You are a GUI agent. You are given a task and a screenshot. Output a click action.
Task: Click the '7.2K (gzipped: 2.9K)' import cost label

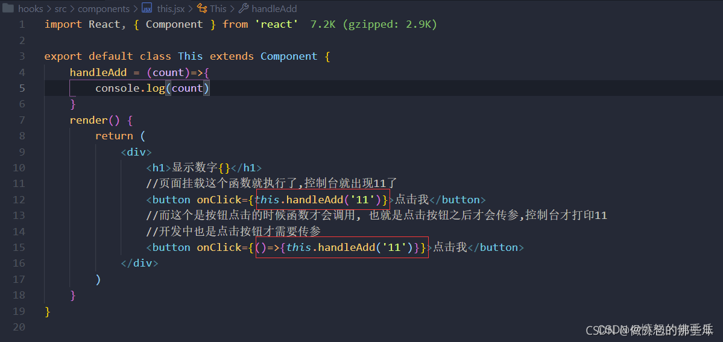(x=373, y=25)
